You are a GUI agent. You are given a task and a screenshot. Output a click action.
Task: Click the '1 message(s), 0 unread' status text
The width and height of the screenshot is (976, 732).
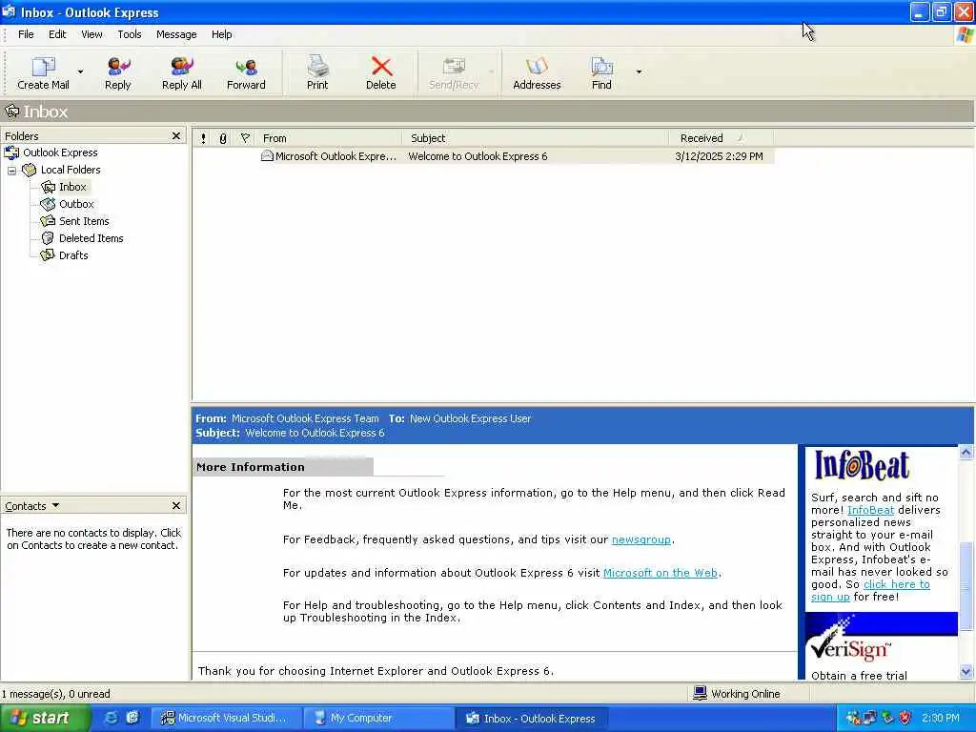tap(55, 694)
